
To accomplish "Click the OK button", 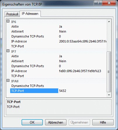I will tap(32, 122).
